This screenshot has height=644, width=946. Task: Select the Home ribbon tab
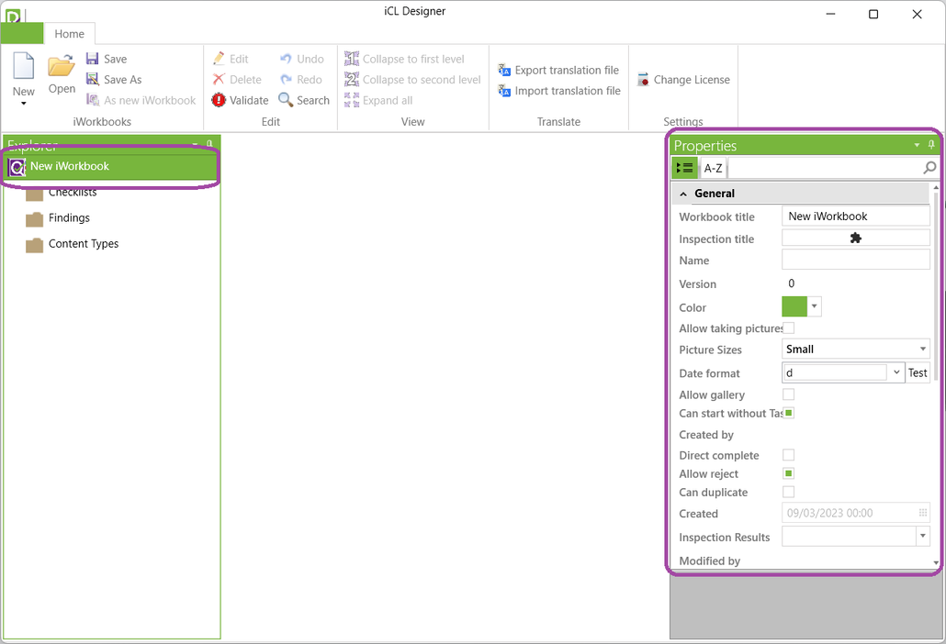click(x=69, y=34)
